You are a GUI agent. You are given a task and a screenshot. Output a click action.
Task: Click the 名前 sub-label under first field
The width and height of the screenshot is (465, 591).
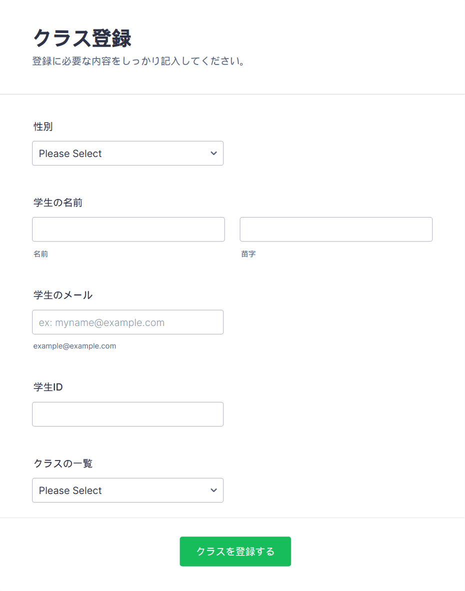[40, 254]
